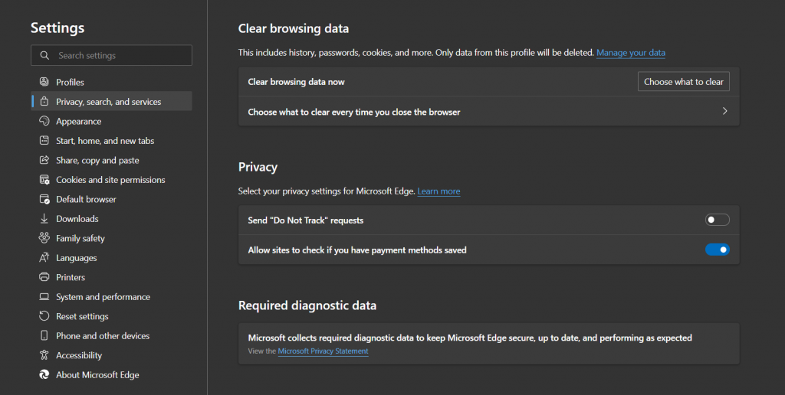This screenshot has height=395, width=785.
Task: Click the Share, copy and paste icon
Action: click(44, 160)
